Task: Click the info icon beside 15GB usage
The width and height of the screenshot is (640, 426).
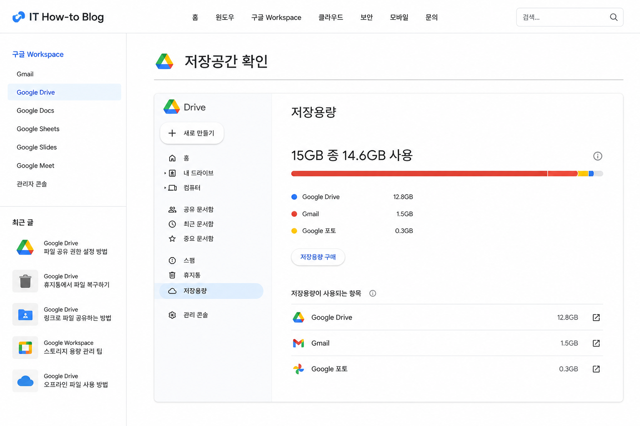Action: click(x=597, y=156)
